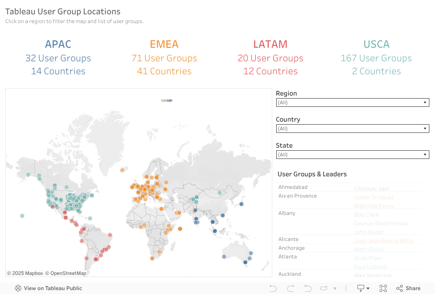The width and height of the screenshot is (435, 294).
Task: Filter by the LATAM region heading
Action: point(271,44)
